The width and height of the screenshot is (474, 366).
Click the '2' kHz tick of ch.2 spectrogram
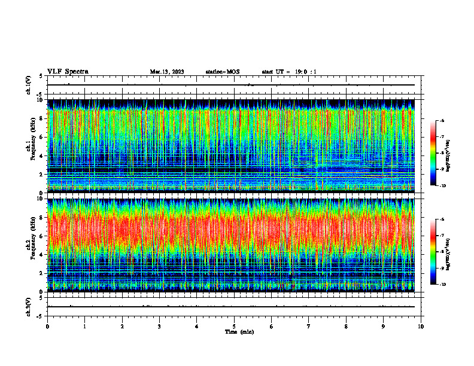click(x=42, y=273)
